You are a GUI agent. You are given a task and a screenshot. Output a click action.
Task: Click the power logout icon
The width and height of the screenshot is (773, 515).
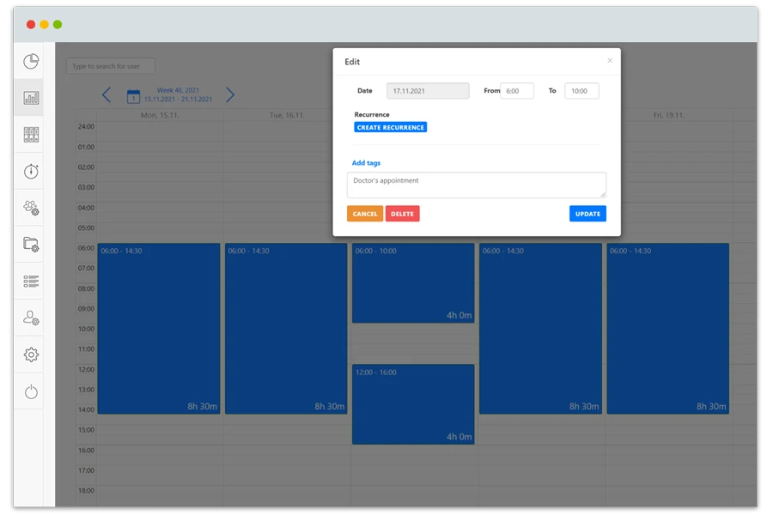click(31, 391)
